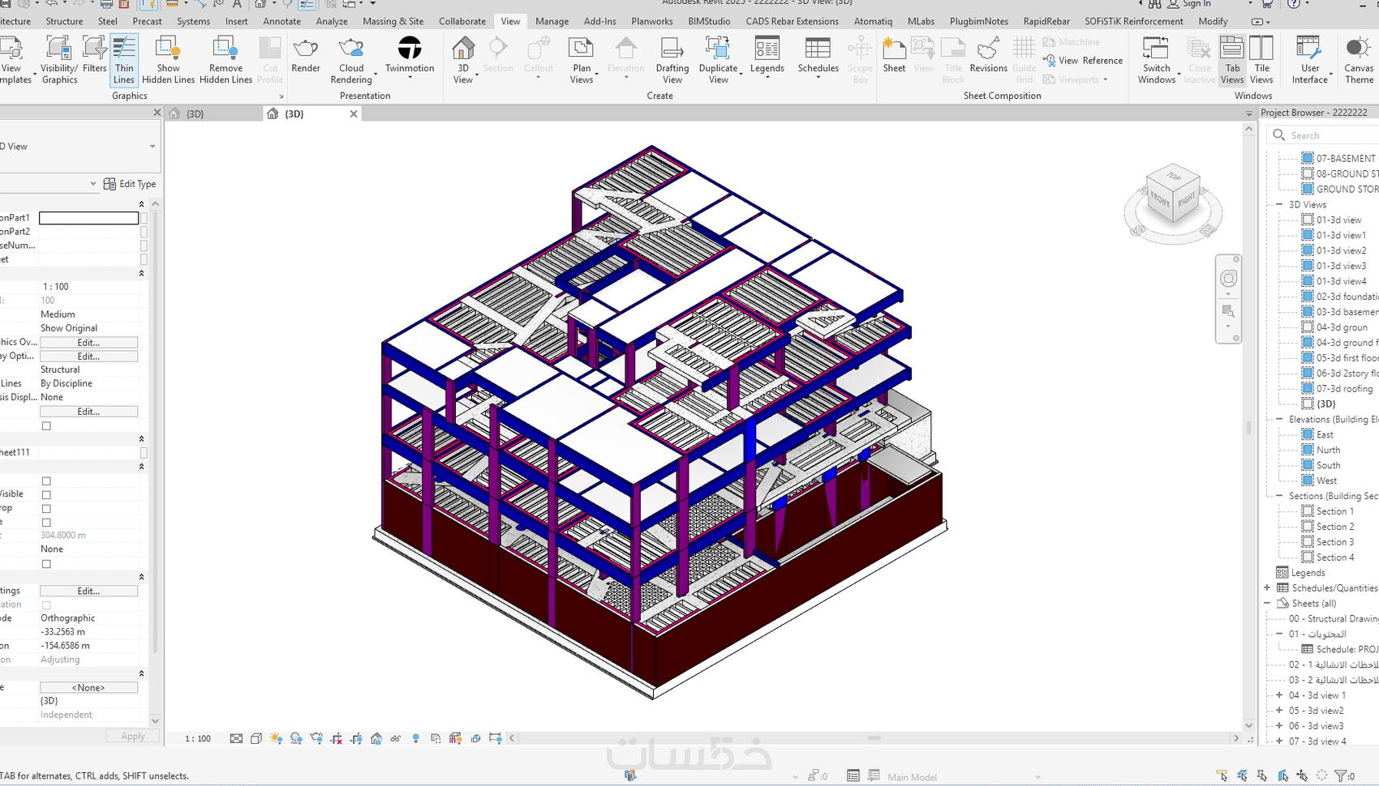This screenshot has width=1379, height=786.
Task: Switch to the first {3D} view tab
Action: pyautogui.click(x=213, y=114)
